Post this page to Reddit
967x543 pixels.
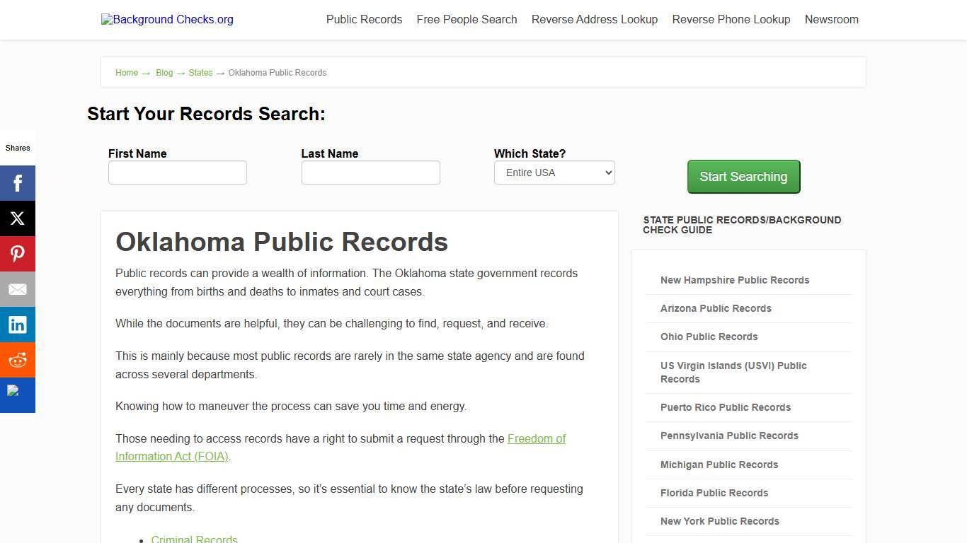[x=18, y=359]
